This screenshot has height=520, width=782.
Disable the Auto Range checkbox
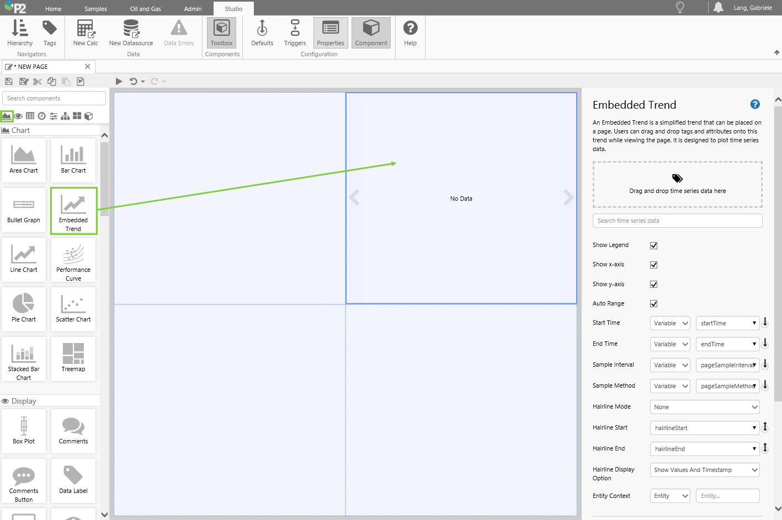(x=653, y=304)
